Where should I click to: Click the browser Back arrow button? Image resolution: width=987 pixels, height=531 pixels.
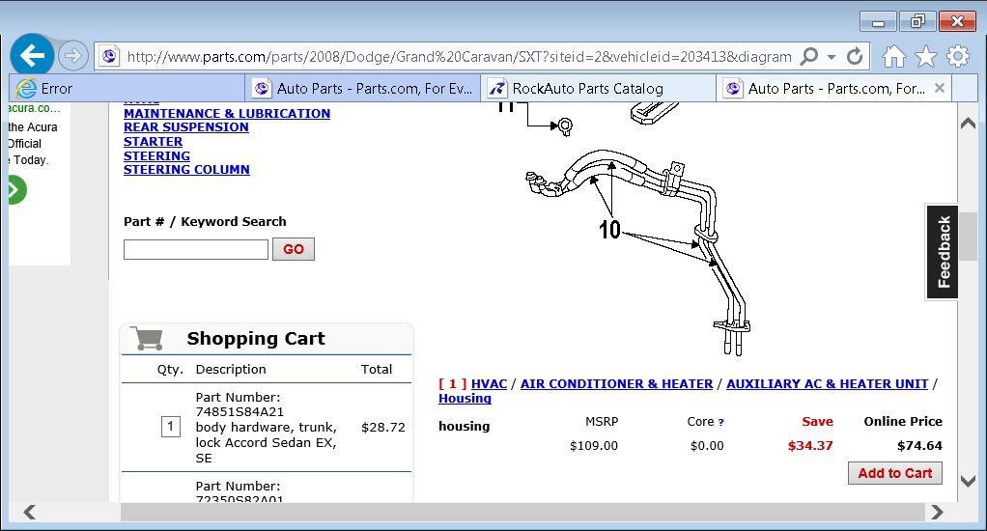[x=32, y=55]
